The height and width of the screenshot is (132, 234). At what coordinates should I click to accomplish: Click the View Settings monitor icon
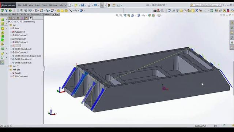pyautogui.click(x=159, y=15)
